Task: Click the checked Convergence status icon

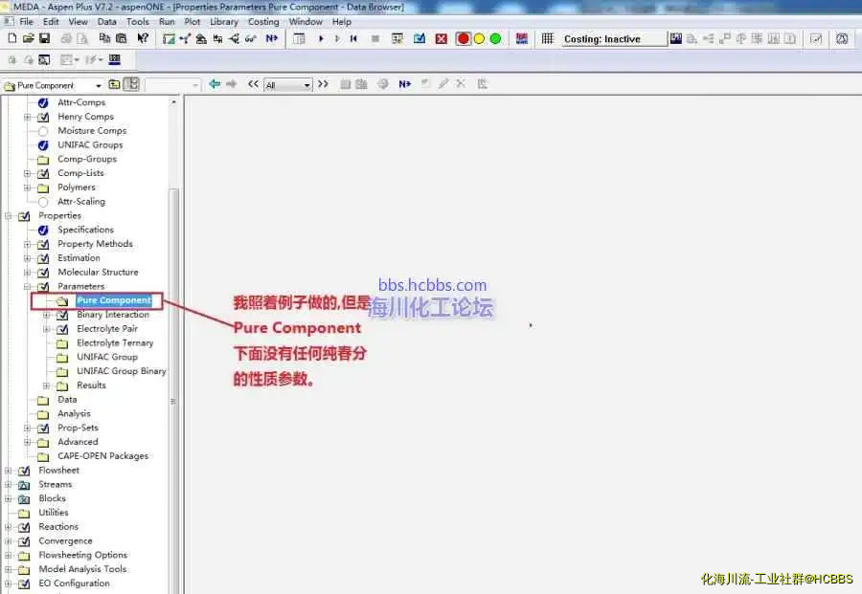Action: [x=24, y=541]
